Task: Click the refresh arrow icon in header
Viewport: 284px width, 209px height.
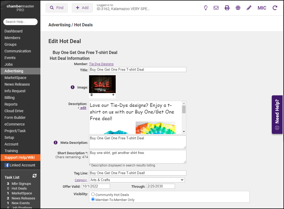Action: [275, 8]
